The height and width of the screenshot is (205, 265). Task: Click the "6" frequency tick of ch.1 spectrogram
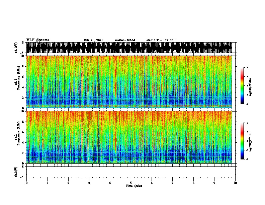click(24, 77)
